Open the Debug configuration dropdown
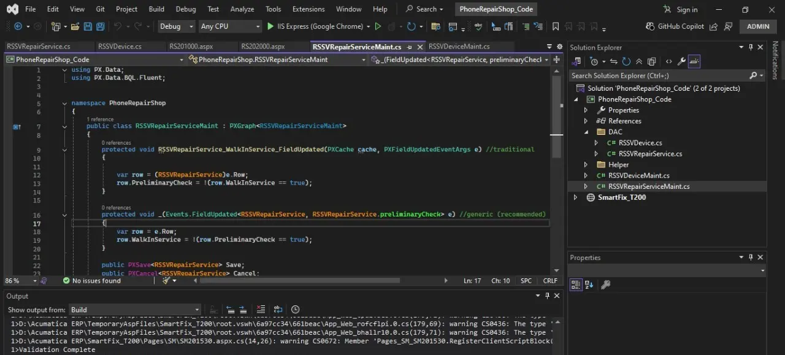The image size is (785, 355). point(175,26)
